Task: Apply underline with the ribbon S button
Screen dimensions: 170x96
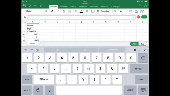Action: click(64, 11)
